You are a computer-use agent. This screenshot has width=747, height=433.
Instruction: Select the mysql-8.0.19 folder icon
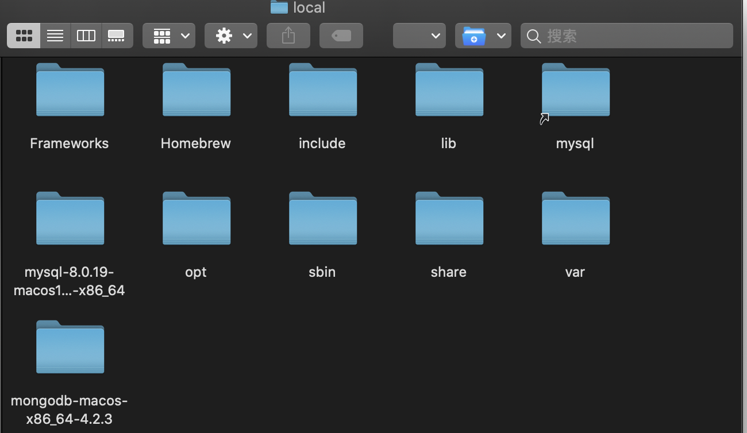pos(70,218)
